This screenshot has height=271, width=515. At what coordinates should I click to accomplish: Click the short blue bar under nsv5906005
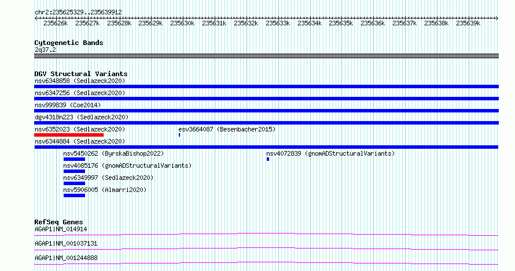click(x=74, y=195)
